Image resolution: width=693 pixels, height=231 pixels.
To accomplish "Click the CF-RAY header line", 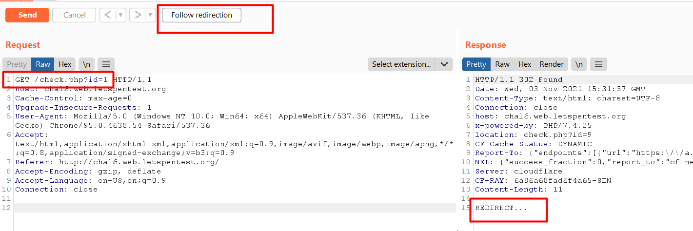I will [543, 180].
